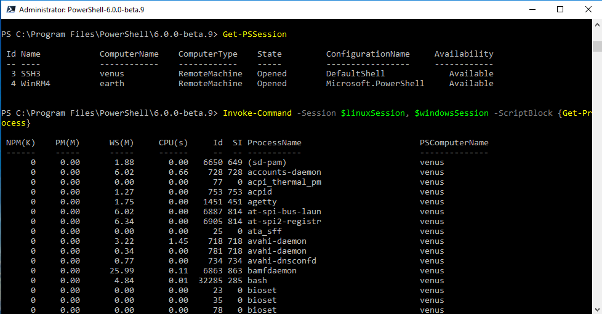Click the acpi_thermal_pm process name
Screen dimensions: 602x314
(284, 182)
